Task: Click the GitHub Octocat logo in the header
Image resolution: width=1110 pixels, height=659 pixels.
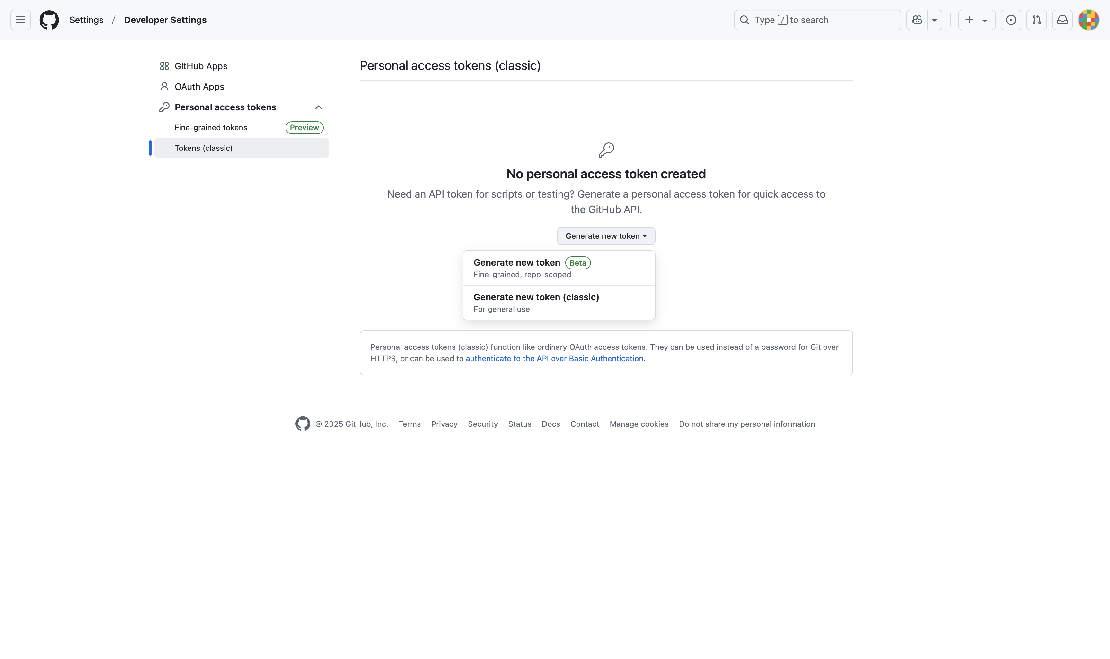Action: click(x=49, y=20)
